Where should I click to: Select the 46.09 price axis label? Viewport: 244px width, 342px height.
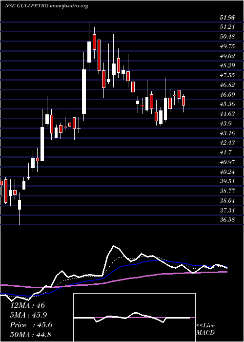[227, 94]
